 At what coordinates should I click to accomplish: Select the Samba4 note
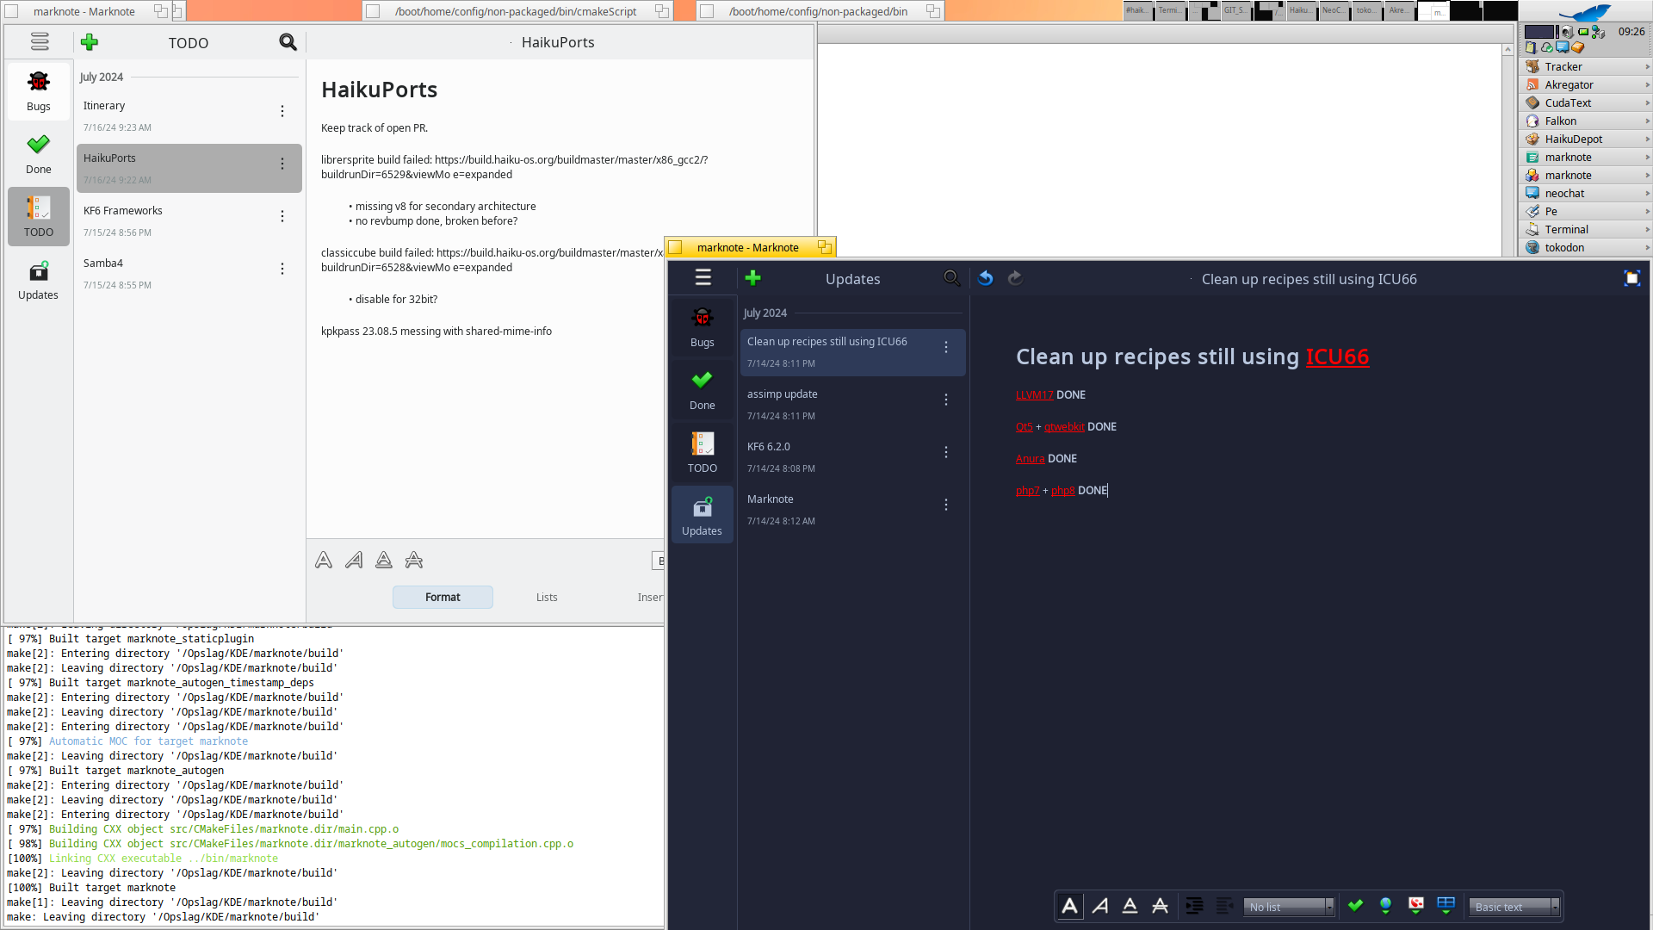click(x=189, y=273)
